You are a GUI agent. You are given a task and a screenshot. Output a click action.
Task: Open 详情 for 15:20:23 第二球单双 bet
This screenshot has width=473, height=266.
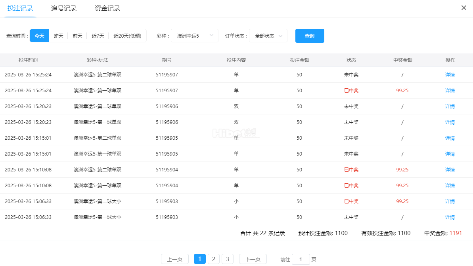450,106
